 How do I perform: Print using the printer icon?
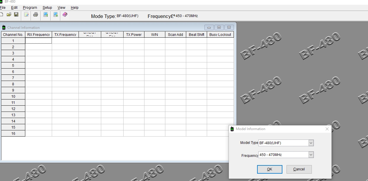[36, 14]
